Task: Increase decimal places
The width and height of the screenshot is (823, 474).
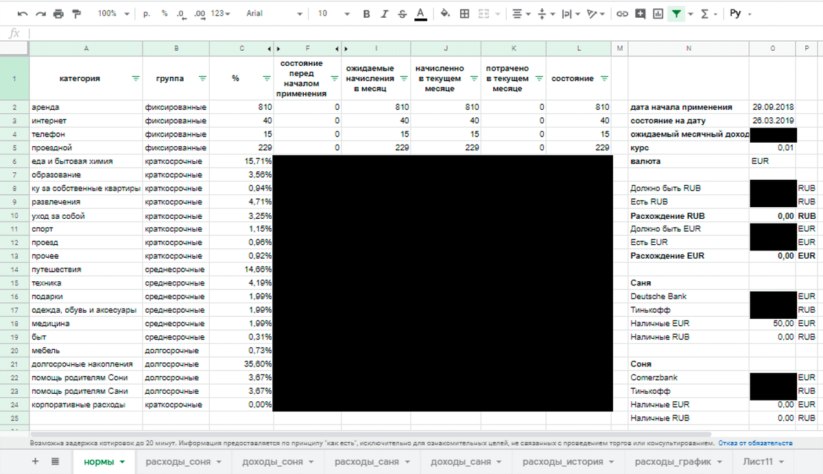Action: [x=200, y=14]
